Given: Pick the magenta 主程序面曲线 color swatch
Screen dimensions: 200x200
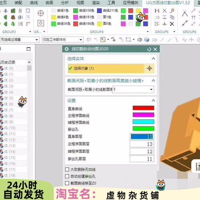Looking at the screenshot, I should click(144, 115).
